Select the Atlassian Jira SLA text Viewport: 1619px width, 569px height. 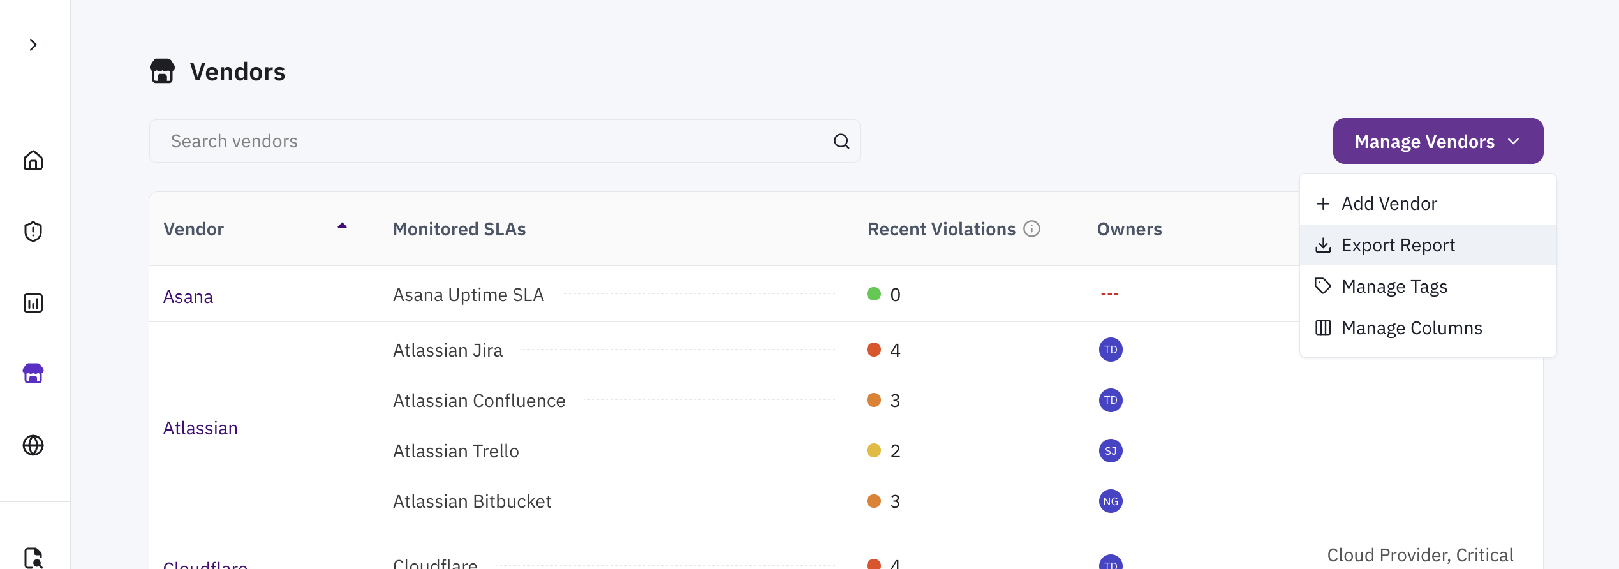coord(448,350)
